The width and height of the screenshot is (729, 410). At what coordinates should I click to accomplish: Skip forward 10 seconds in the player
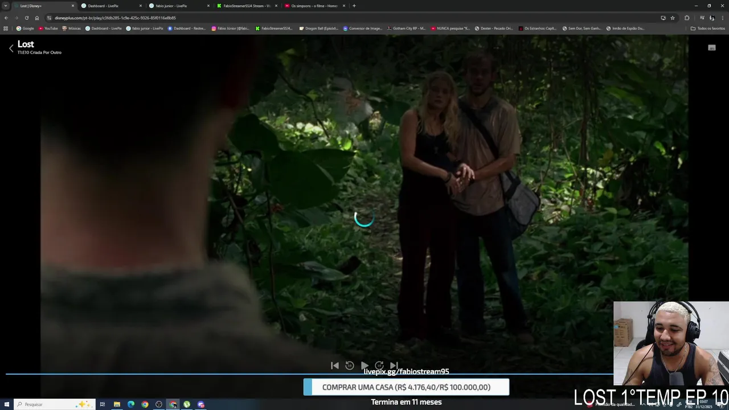(379, 366)
